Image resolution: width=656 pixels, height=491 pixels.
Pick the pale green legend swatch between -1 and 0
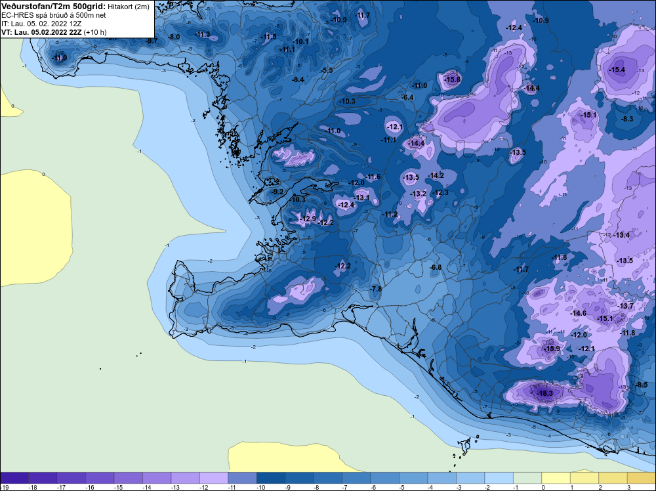[527, 478]
